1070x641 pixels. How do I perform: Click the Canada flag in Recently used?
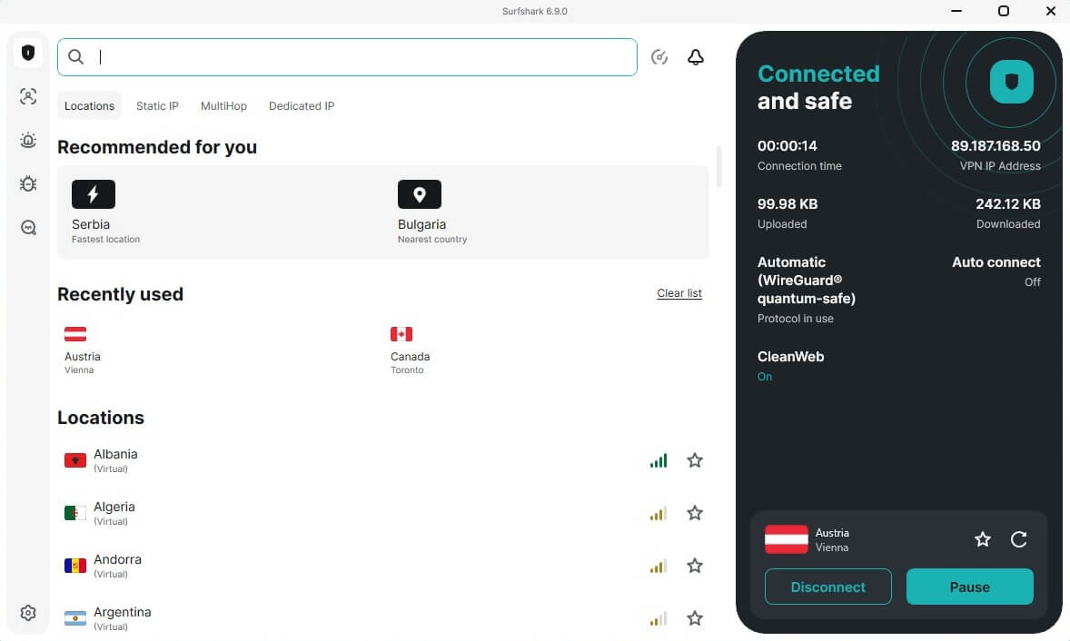pyautogui.click(x=401, y=334)
